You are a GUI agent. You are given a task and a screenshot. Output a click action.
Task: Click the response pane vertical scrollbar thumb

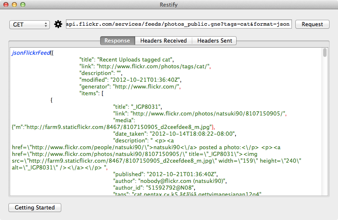tap(325, 53)
